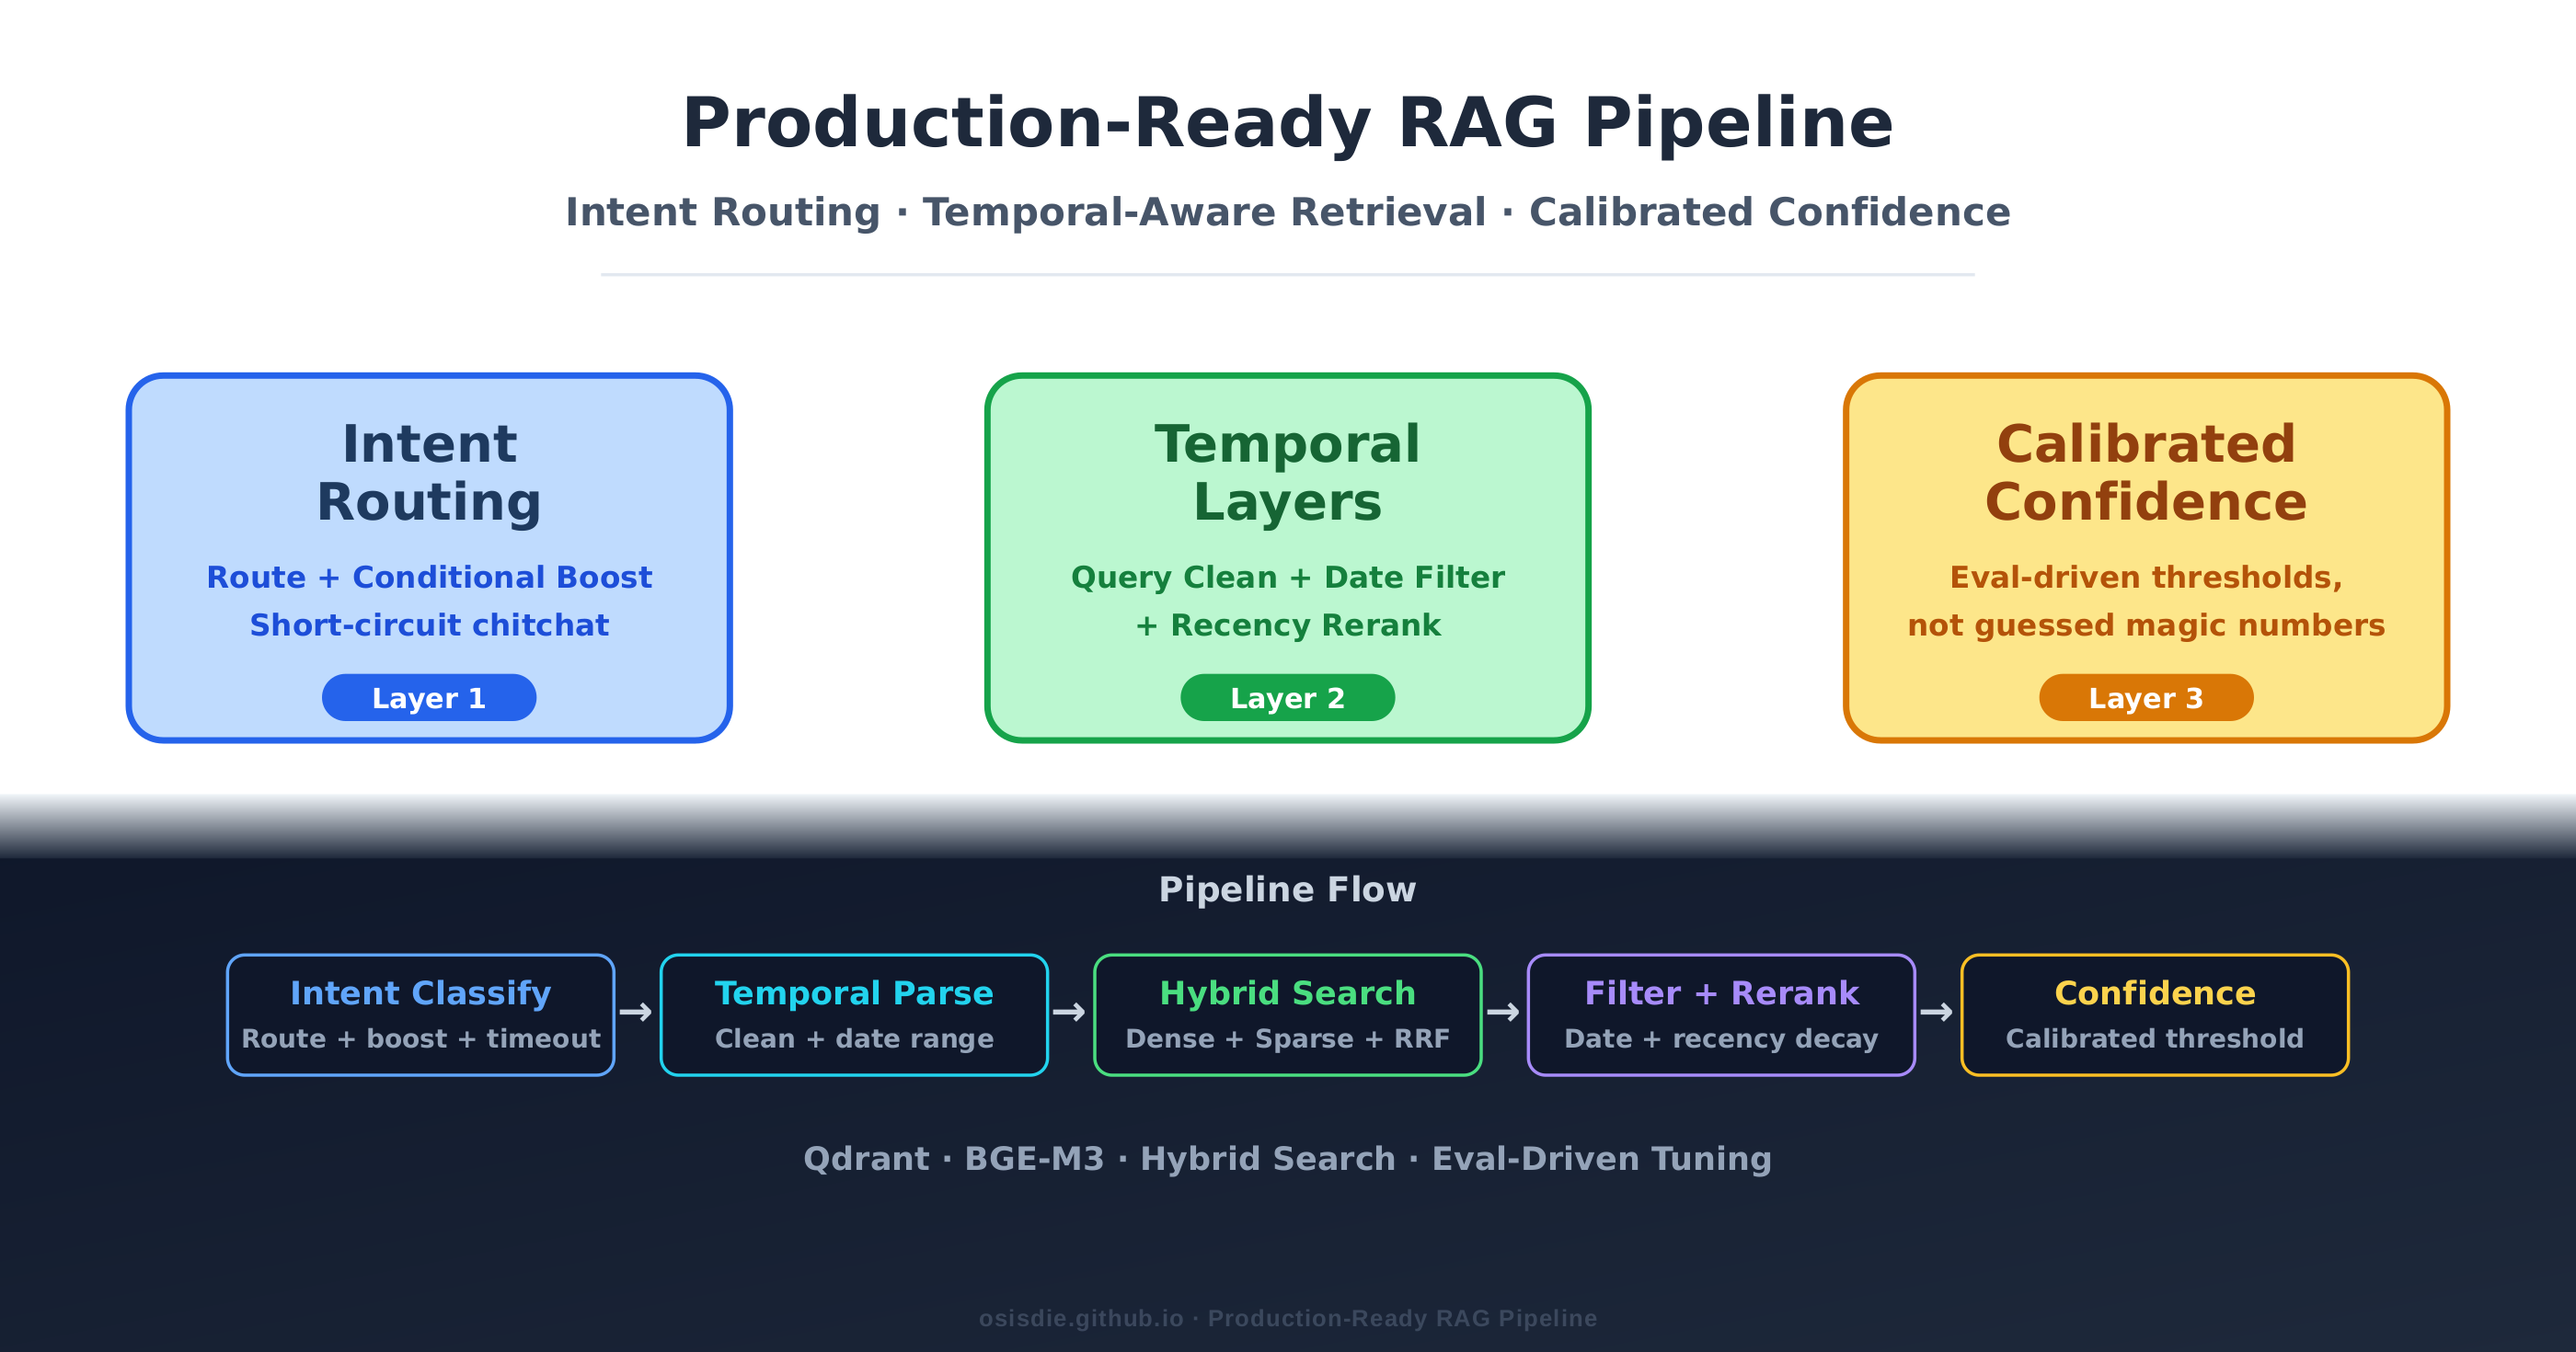This screenshot has height=1352, width=2576.
Task: Click the + Recency Rerank text
Action: click(x=1288, y=625)
